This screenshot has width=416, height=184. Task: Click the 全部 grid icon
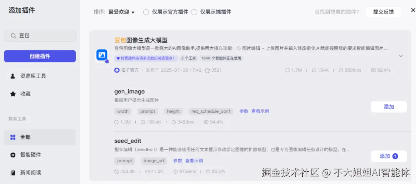click(x=13, y=137)
